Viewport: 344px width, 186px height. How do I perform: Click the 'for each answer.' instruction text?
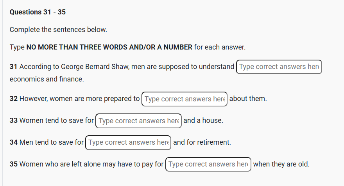(220, 48)
